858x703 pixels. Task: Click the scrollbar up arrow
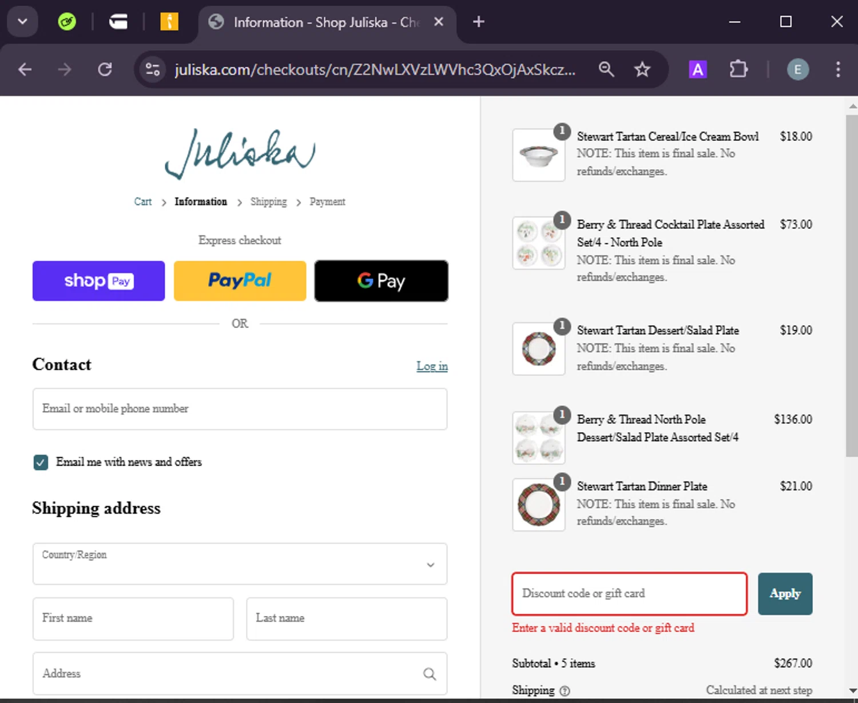(x=852, y=106)
